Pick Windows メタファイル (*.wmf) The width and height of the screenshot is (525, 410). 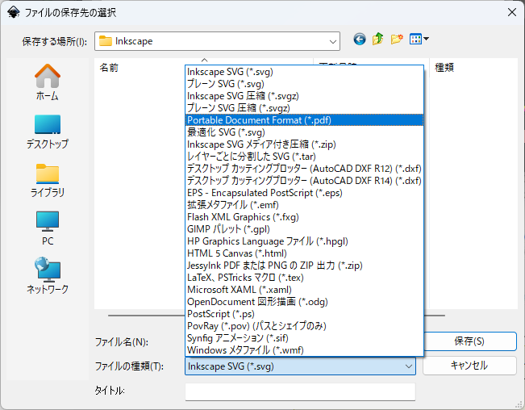304,350
